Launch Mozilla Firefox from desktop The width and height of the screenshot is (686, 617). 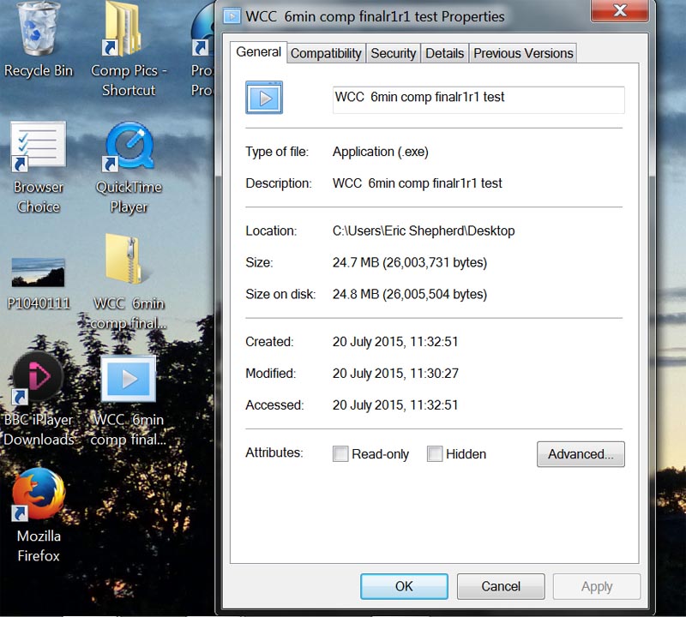pyautogui.click(x=39, y=495)
